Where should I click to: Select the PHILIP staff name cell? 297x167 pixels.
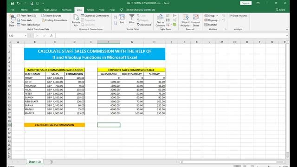pyautogui.click(x=35, y=78)
